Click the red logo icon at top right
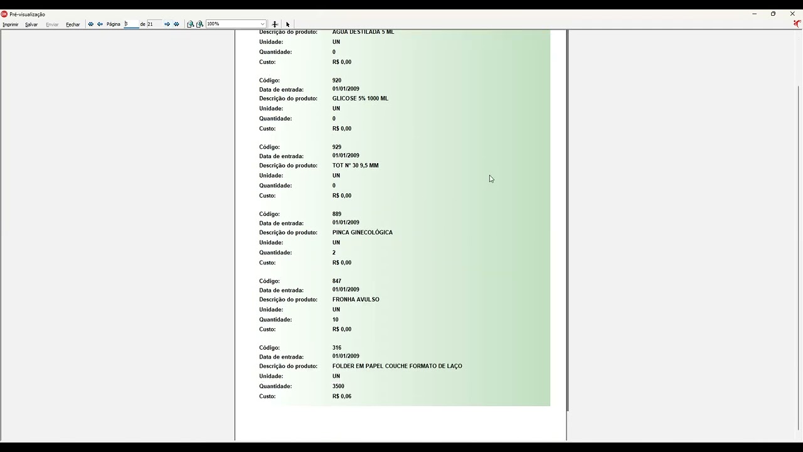Screen dimensions: 803x452 tap(797, 24)
